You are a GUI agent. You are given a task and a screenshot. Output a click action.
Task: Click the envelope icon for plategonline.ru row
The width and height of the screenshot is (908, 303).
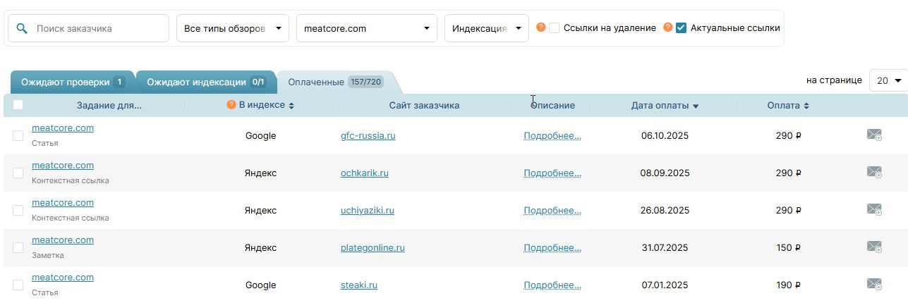(x=874, y=247)
